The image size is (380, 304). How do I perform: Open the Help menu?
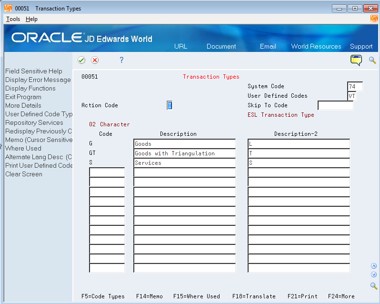(x=31, y=19)
